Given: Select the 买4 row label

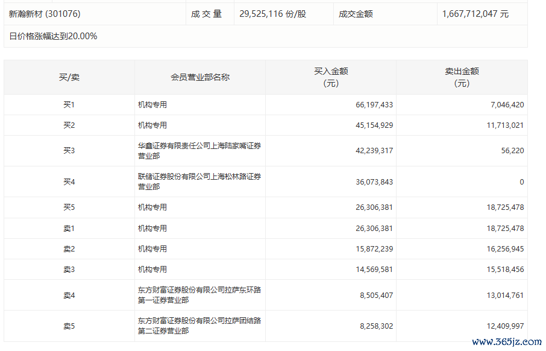Looking at the screenshot, I should click(69, 182).
